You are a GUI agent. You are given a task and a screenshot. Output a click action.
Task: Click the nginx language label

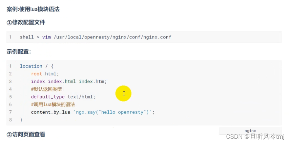pos(250,131)
